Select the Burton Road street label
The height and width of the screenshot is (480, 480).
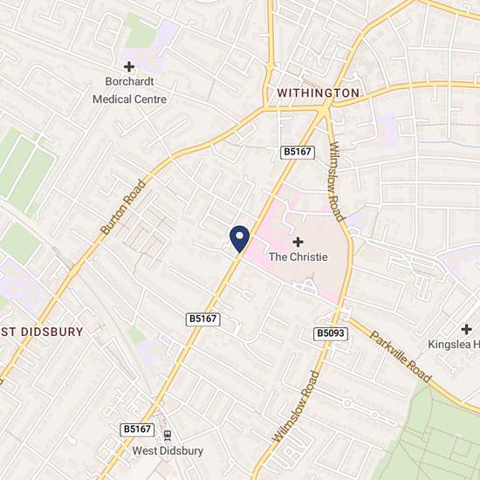click(x=123, y=207)
